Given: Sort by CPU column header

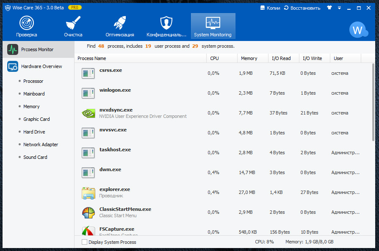Looking at the screenshot, I should 221,58.
